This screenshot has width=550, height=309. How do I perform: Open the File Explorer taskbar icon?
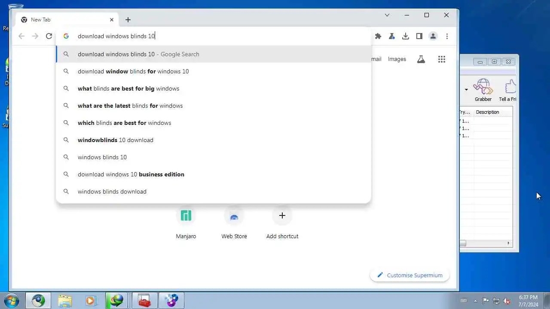click(65, 300)
